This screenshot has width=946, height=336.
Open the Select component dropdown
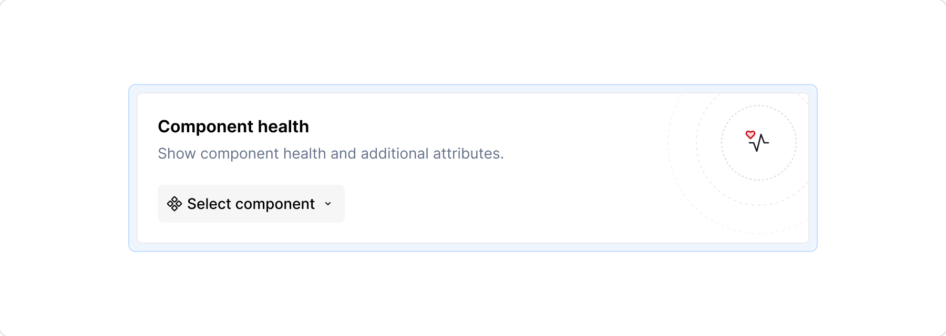coord(251,204)
